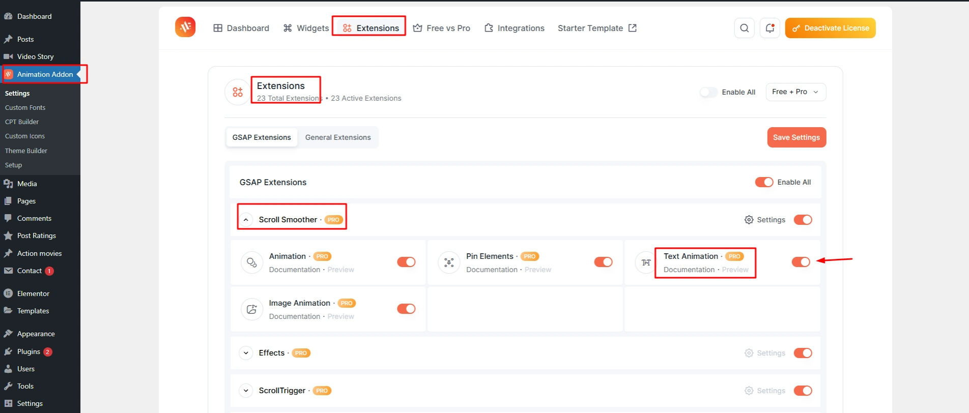Click Deactivate License button
The image size is (969, 413).
[x=830, y=28]
